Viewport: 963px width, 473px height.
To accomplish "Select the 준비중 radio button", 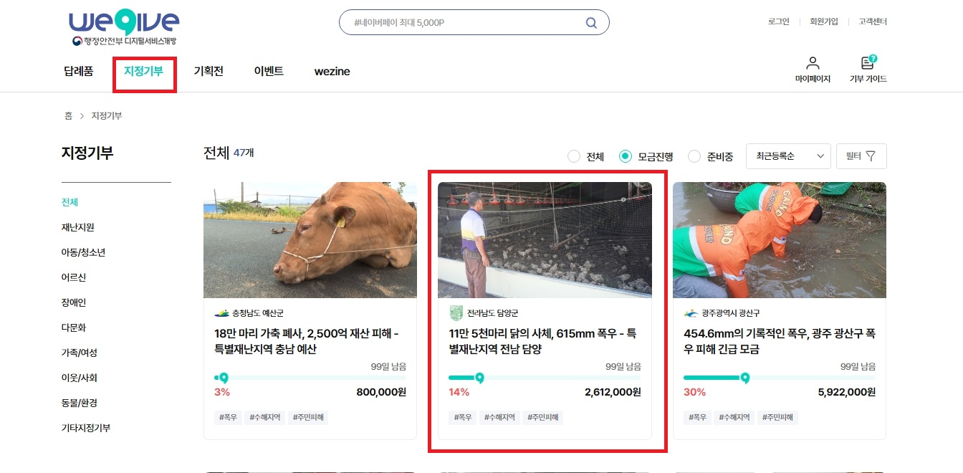I will point(694,156).
